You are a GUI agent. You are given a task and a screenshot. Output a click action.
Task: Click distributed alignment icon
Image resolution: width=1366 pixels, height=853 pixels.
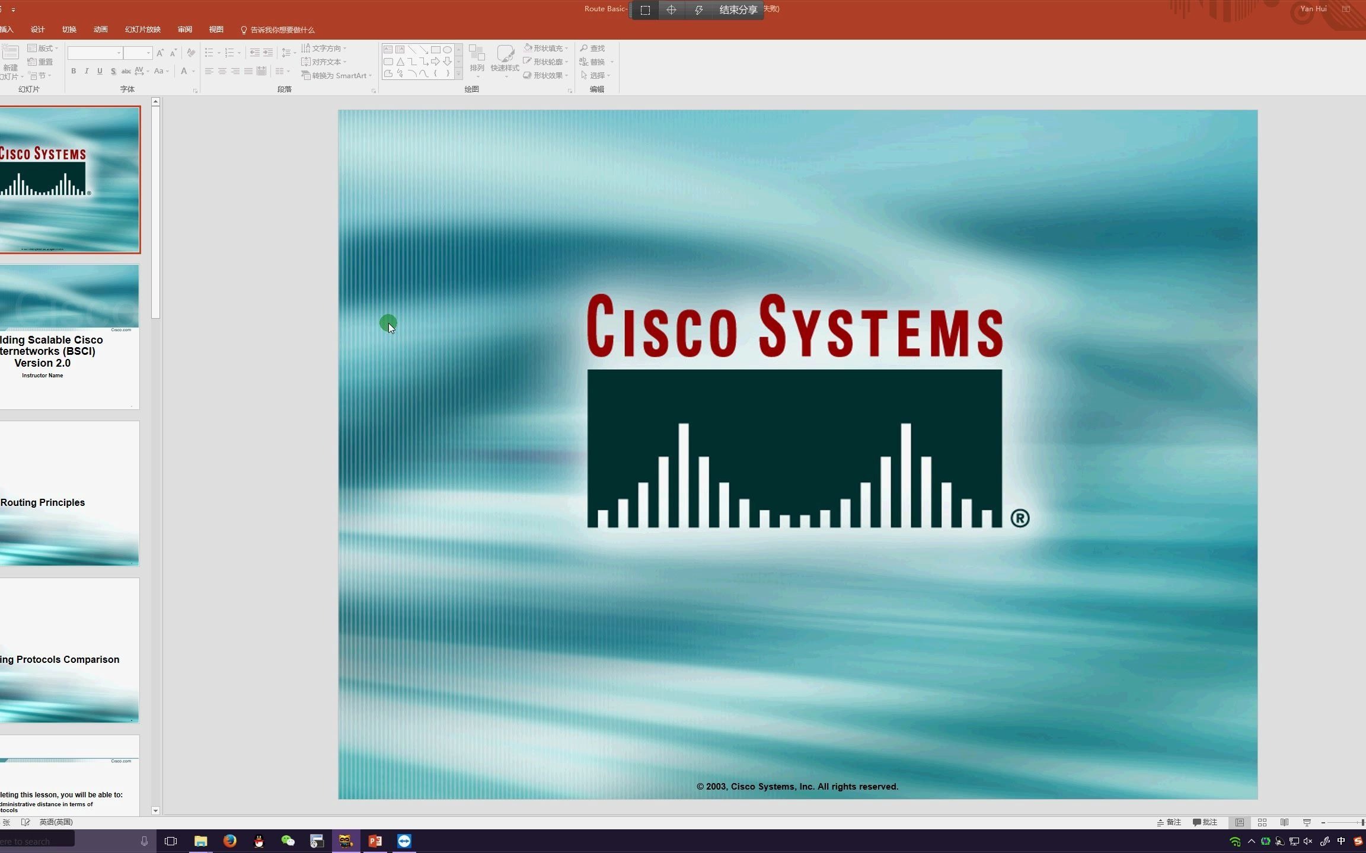pos(261,71)
